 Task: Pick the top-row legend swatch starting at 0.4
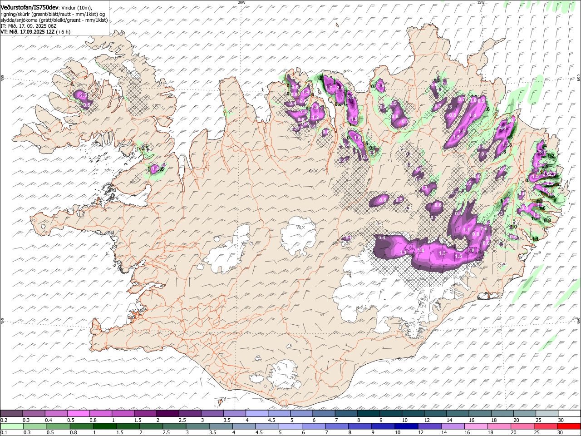pyautogui.click(x=56, y=413)
